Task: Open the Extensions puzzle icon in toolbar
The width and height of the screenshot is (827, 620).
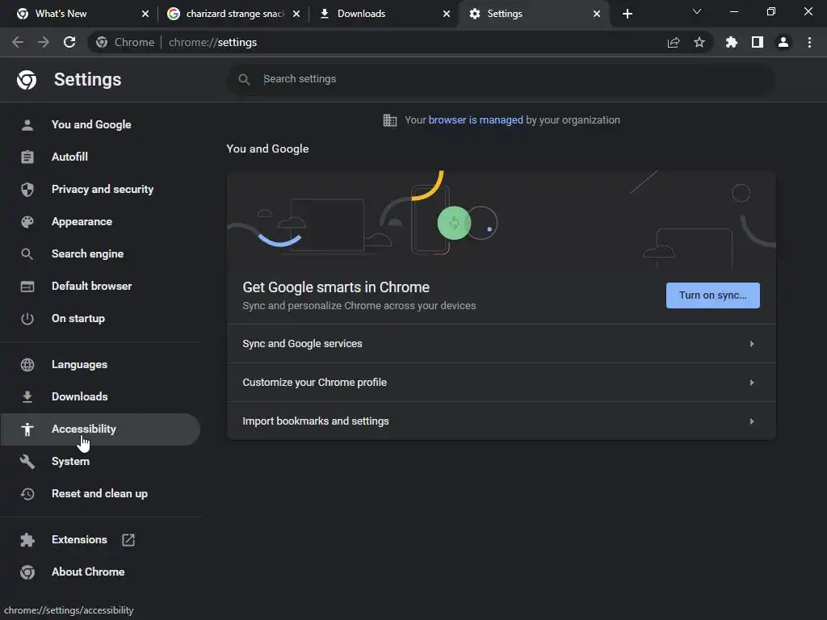Action: click(732, 42)
